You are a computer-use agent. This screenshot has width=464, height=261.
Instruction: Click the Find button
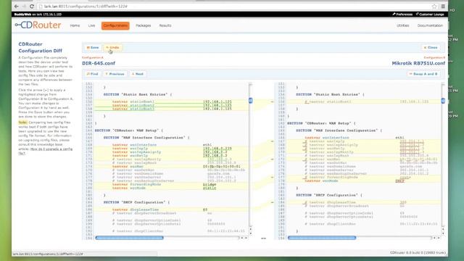(x=92, y=74)
